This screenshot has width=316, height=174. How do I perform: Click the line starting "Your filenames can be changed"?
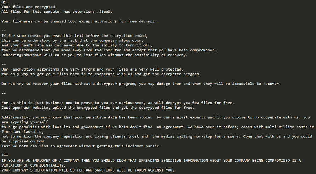pos(79,21)
